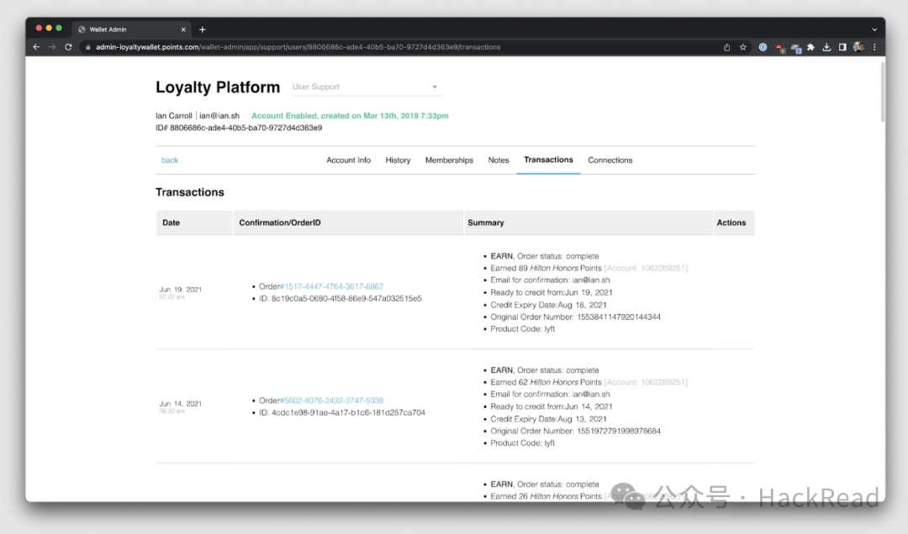Open the Extensions puzzle piece menu
Viewport: 908px width, 534px height.
tap(810, 47)
